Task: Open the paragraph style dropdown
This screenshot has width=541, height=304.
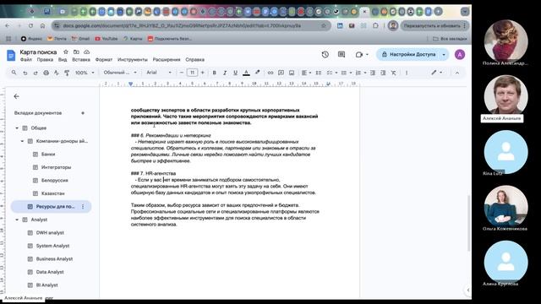Action: click(120, 73)
